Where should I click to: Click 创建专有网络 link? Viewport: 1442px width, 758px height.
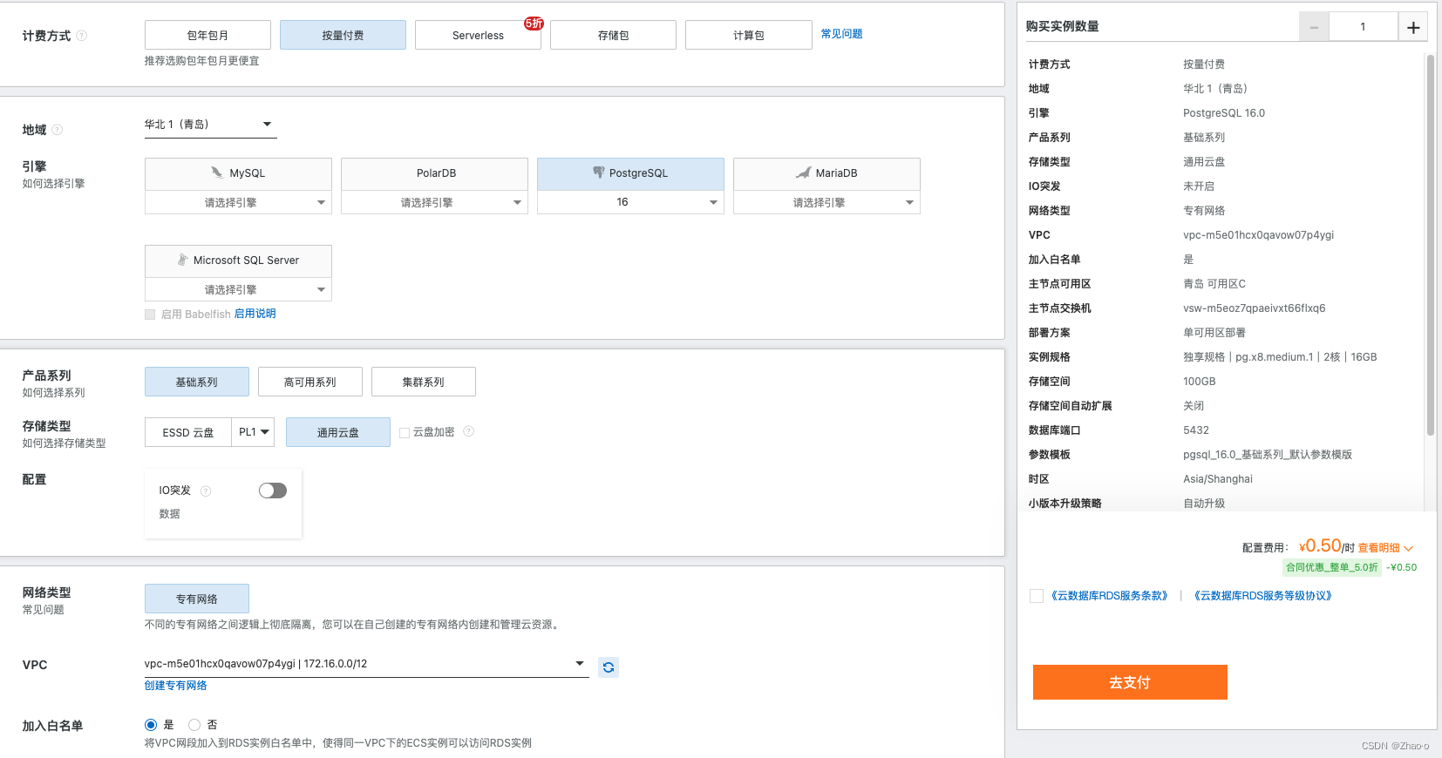coord(176,686)
